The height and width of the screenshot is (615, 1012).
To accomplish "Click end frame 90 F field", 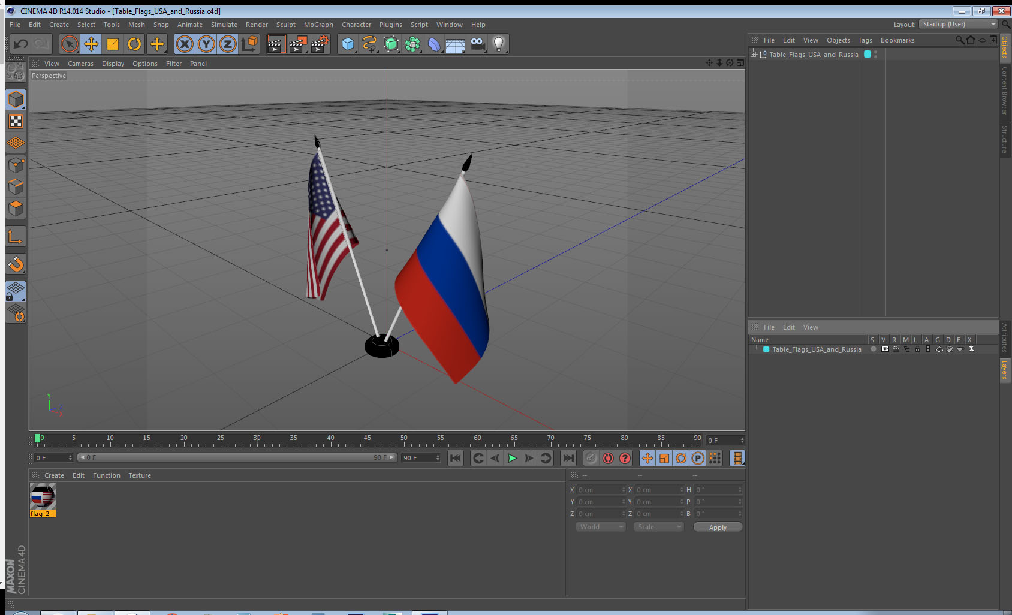I will (x=421, y=458).
